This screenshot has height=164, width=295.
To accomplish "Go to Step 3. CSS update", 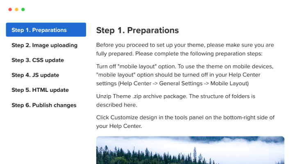I will [38, 60].
